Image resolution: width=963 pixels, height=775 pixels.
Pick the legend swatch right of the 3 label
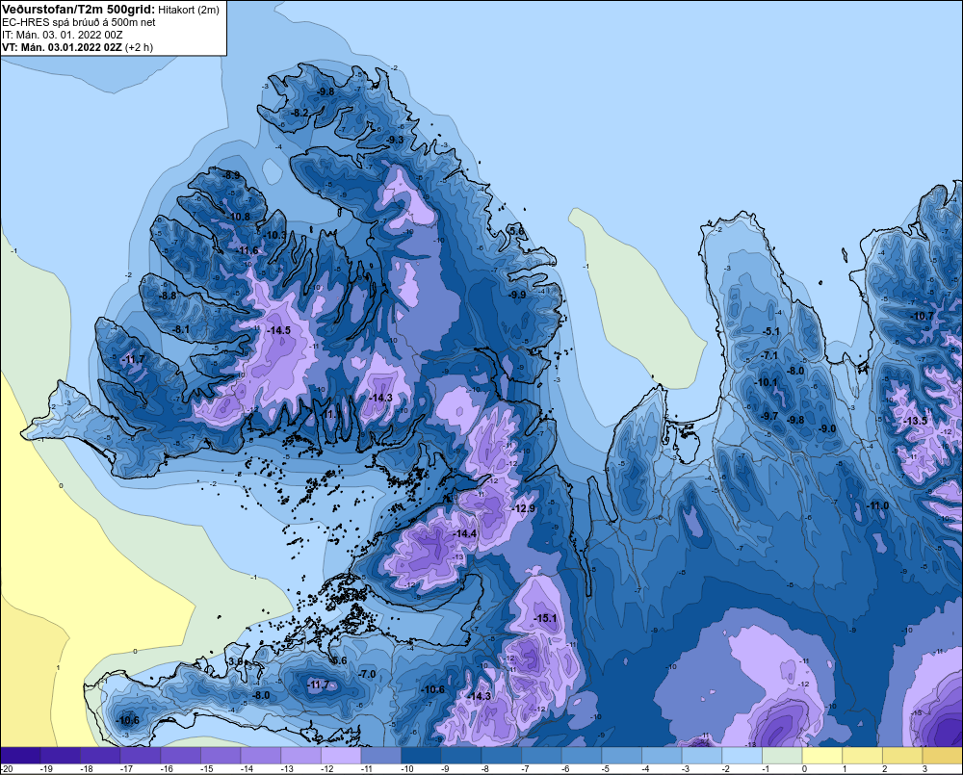[942, 756]
